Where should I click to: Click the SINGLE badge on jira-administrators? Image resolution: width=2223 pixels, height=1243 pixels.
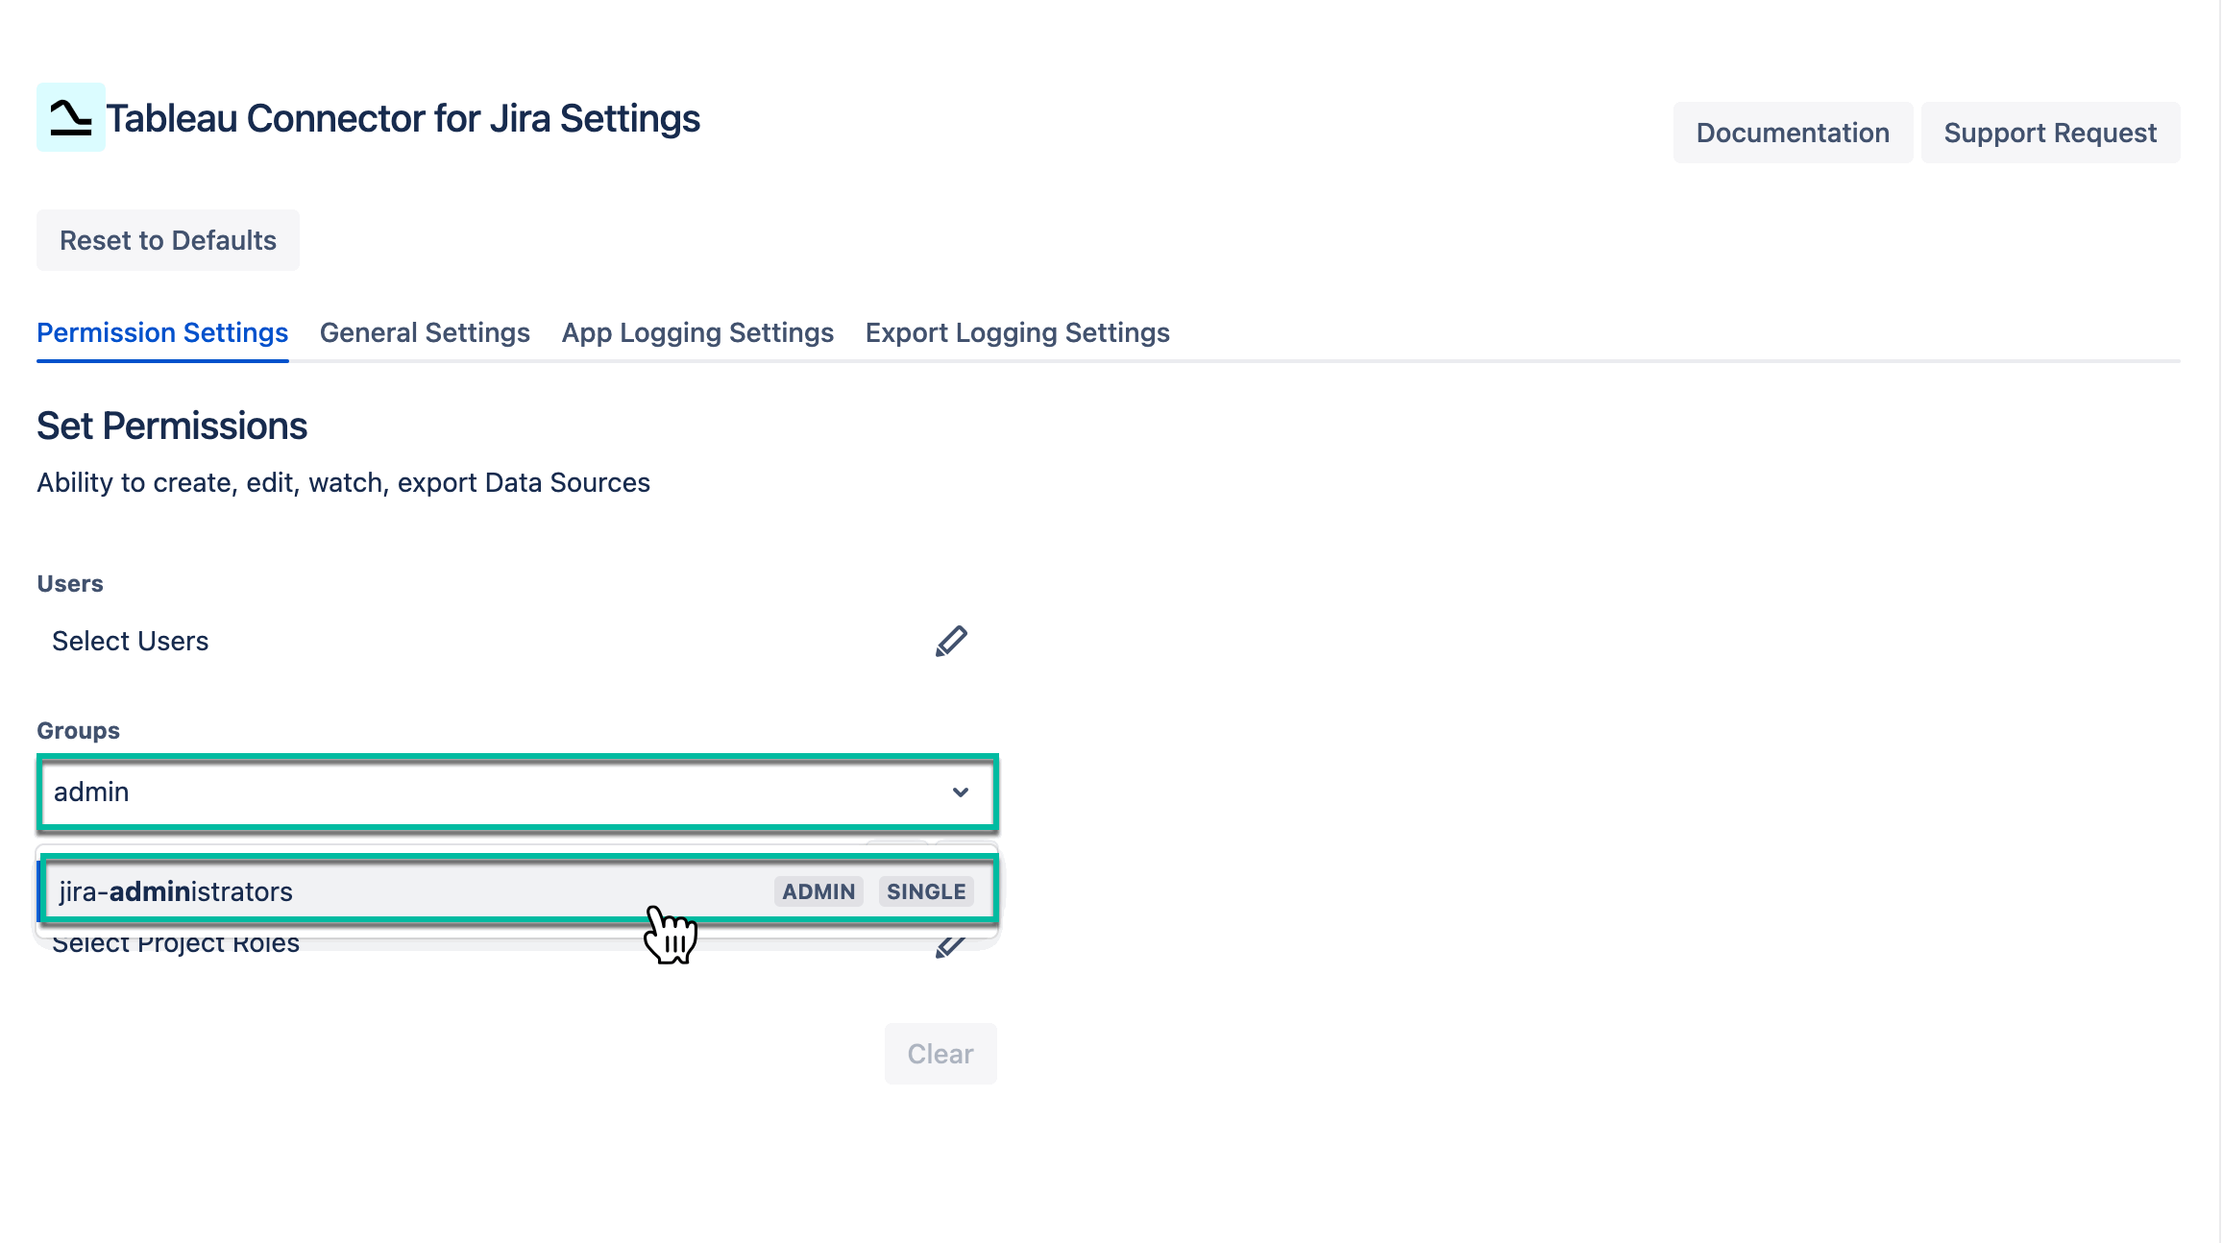tap(925, 890)
